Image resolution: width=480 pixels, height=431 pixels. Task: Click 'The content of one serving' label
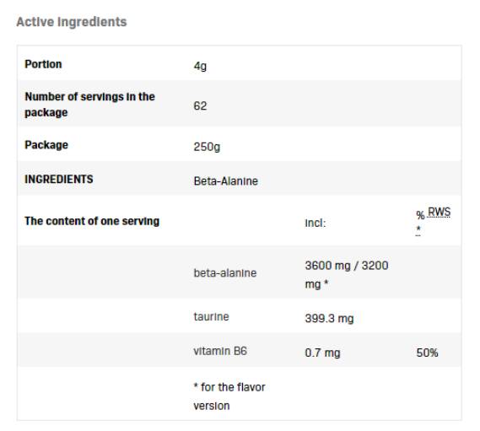[92, 221]
